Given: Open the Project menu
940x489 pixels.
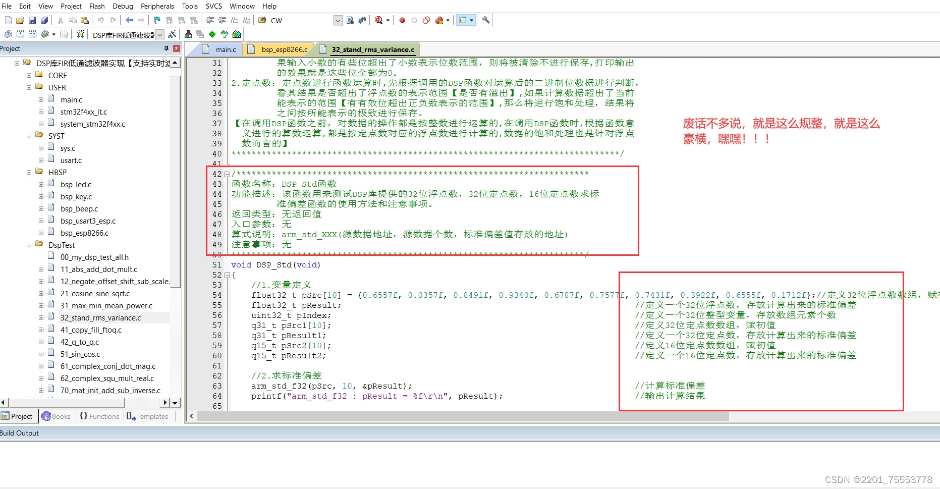Looking at the screenshot, I should point(71,6).
